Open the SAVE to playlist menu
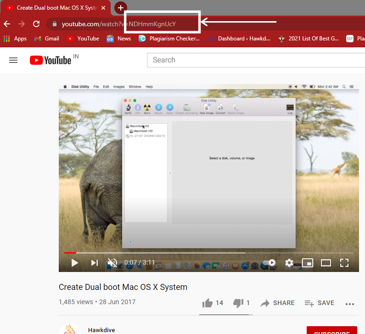This screenshot has height=334, width=365. [x=320, y=303]
